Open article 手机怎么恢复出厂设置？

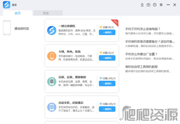click(x=141, y=54)
